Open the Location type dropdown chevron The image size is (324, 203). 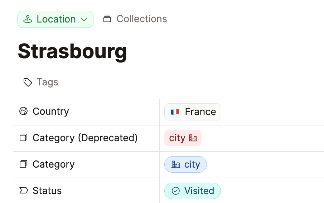pyautogui.click(x=84, y=19)
